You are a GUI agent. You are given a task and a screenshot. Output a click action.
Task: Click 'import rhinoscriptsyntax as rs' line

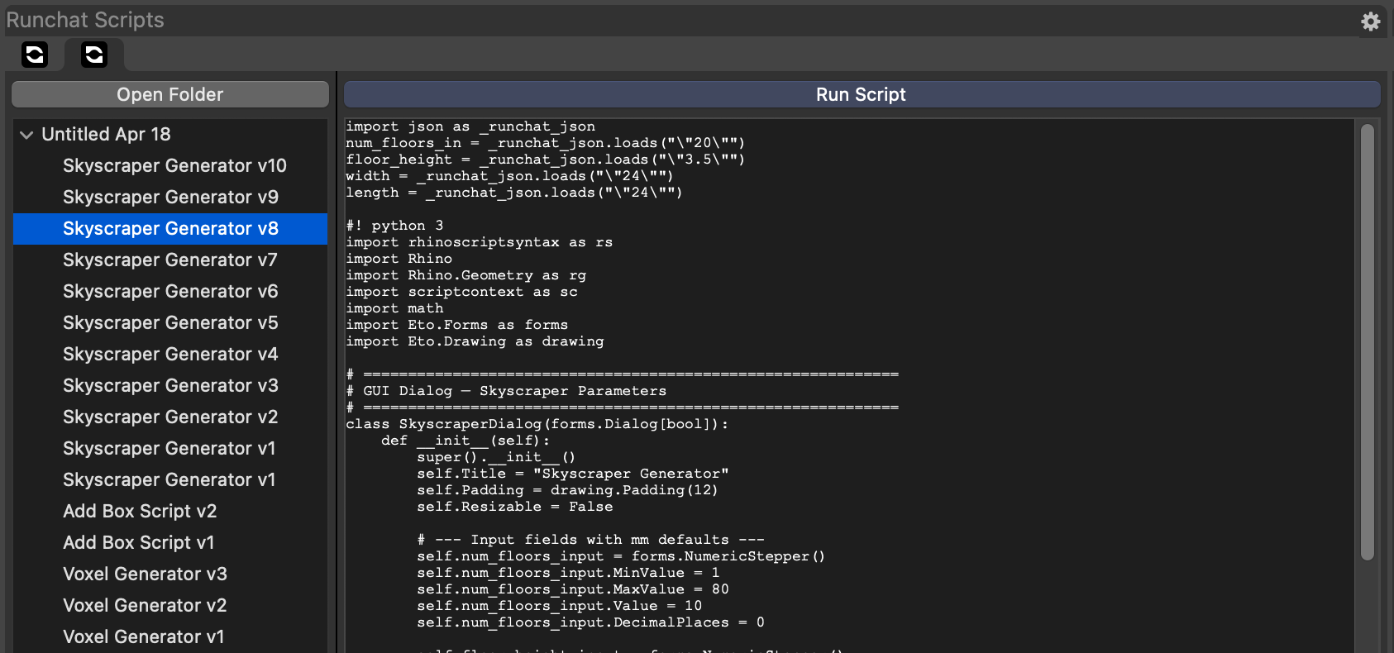point(479,242)
